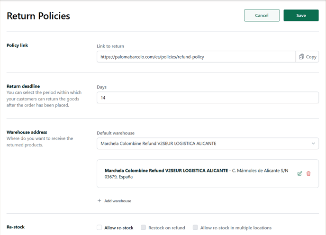The image size is (326, 235).
Task: Enable the Allow re-stock checkbox
Action: (100, 227)
